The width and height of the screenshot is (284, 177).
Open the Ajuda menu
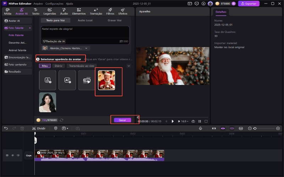click(69, 4)
